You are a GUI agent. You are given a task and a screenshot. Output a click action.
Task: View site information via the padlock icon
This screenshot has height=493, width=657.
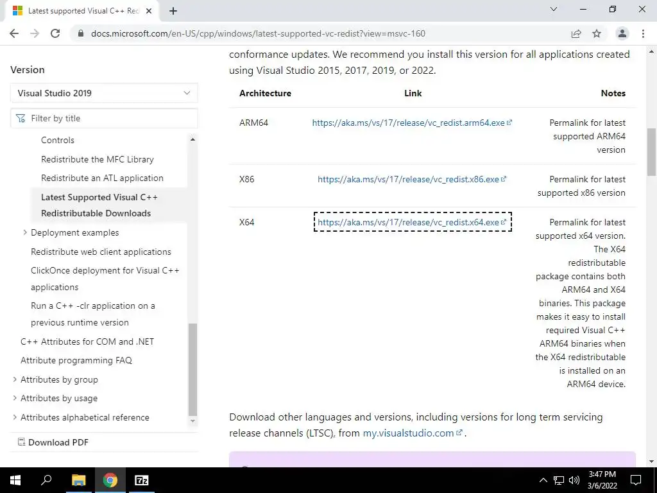click(x=81, y=33)
